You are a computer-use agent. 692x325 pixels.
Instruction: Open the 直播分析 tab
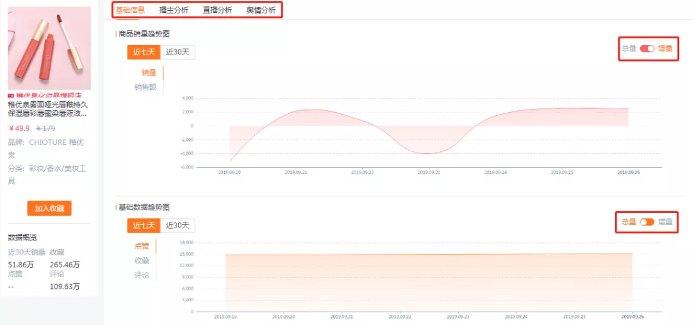(217, 10)
